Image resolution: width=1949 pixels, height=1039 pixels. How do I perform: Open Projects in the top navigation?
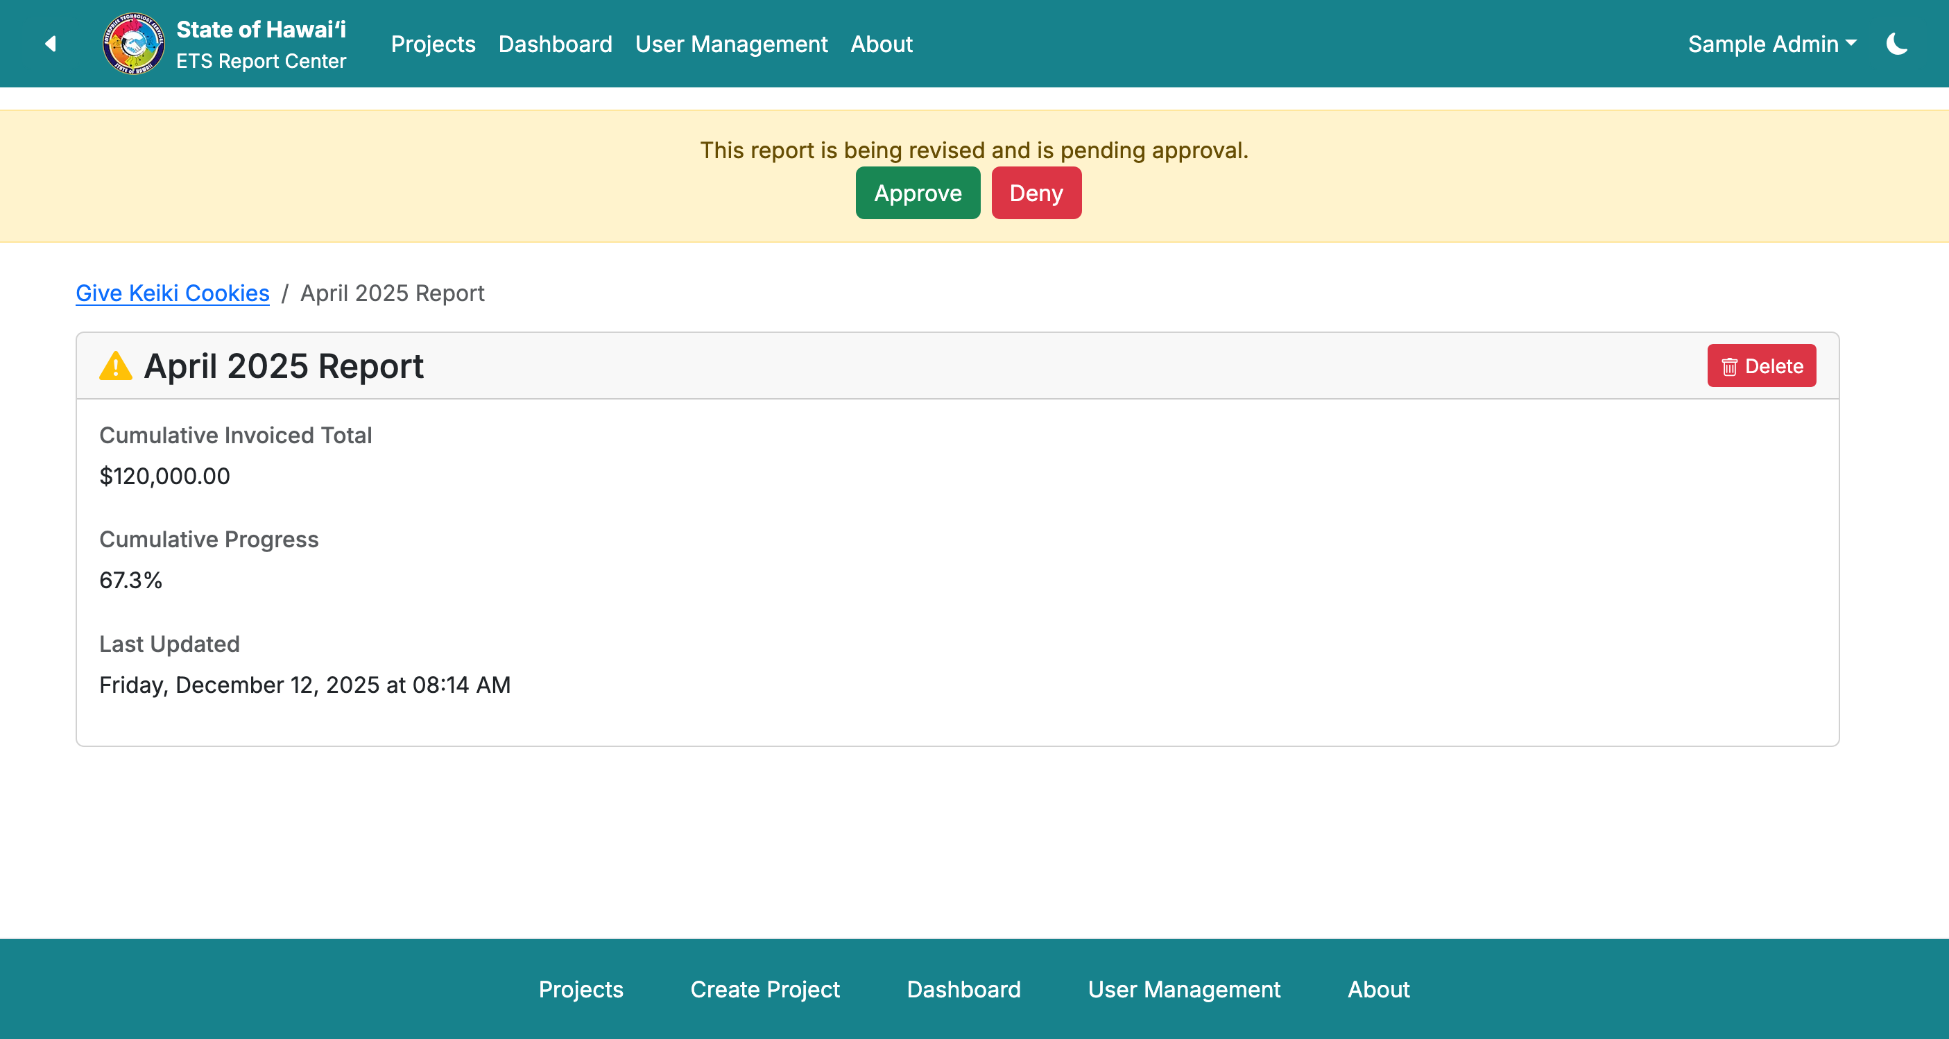click(x=433, y=44)
